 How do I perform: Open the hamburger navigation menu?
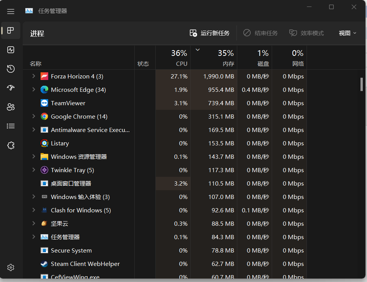click(11, 11)
